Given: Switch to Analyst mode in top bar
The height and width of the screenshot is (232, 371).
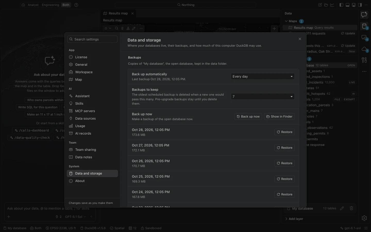Looking at the screenshot, I should pyautogui.click(x=33, y=5).
